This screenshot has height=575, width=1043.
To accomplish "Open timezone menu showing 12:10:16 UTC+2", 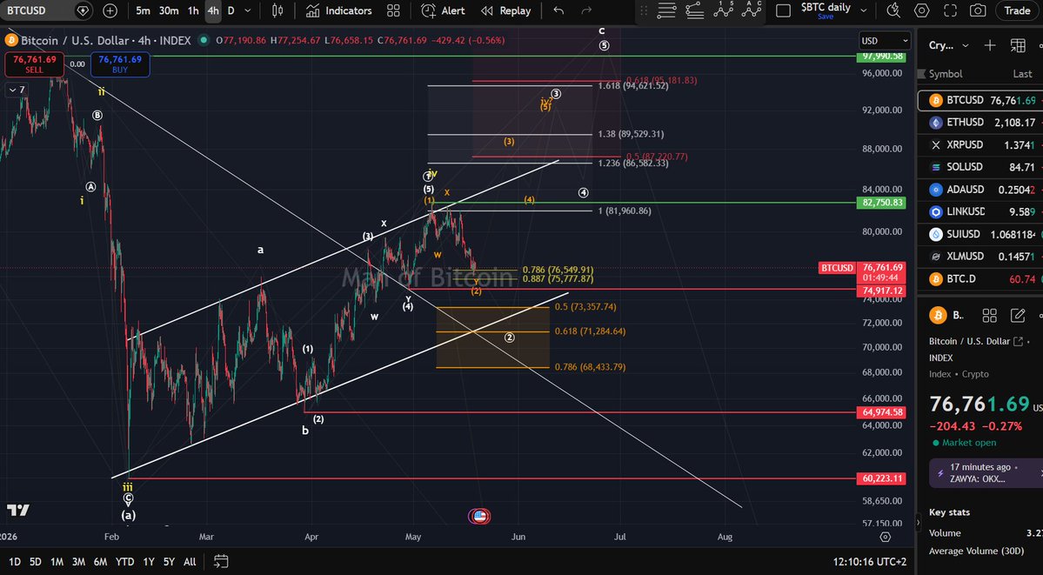I will pyautogui.click(x=869, y=562).
